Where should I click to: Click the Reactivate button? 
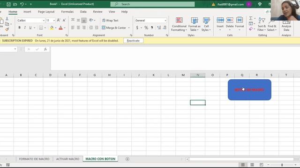point(133,41)
